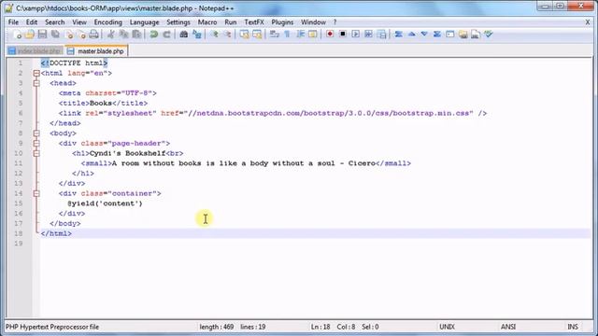Click the Synchronize Vertical Scrolling icon

(244, 35)
